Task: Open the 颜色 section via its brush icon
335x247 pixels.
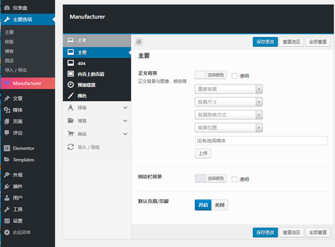Action: click(x=71, y=96)
